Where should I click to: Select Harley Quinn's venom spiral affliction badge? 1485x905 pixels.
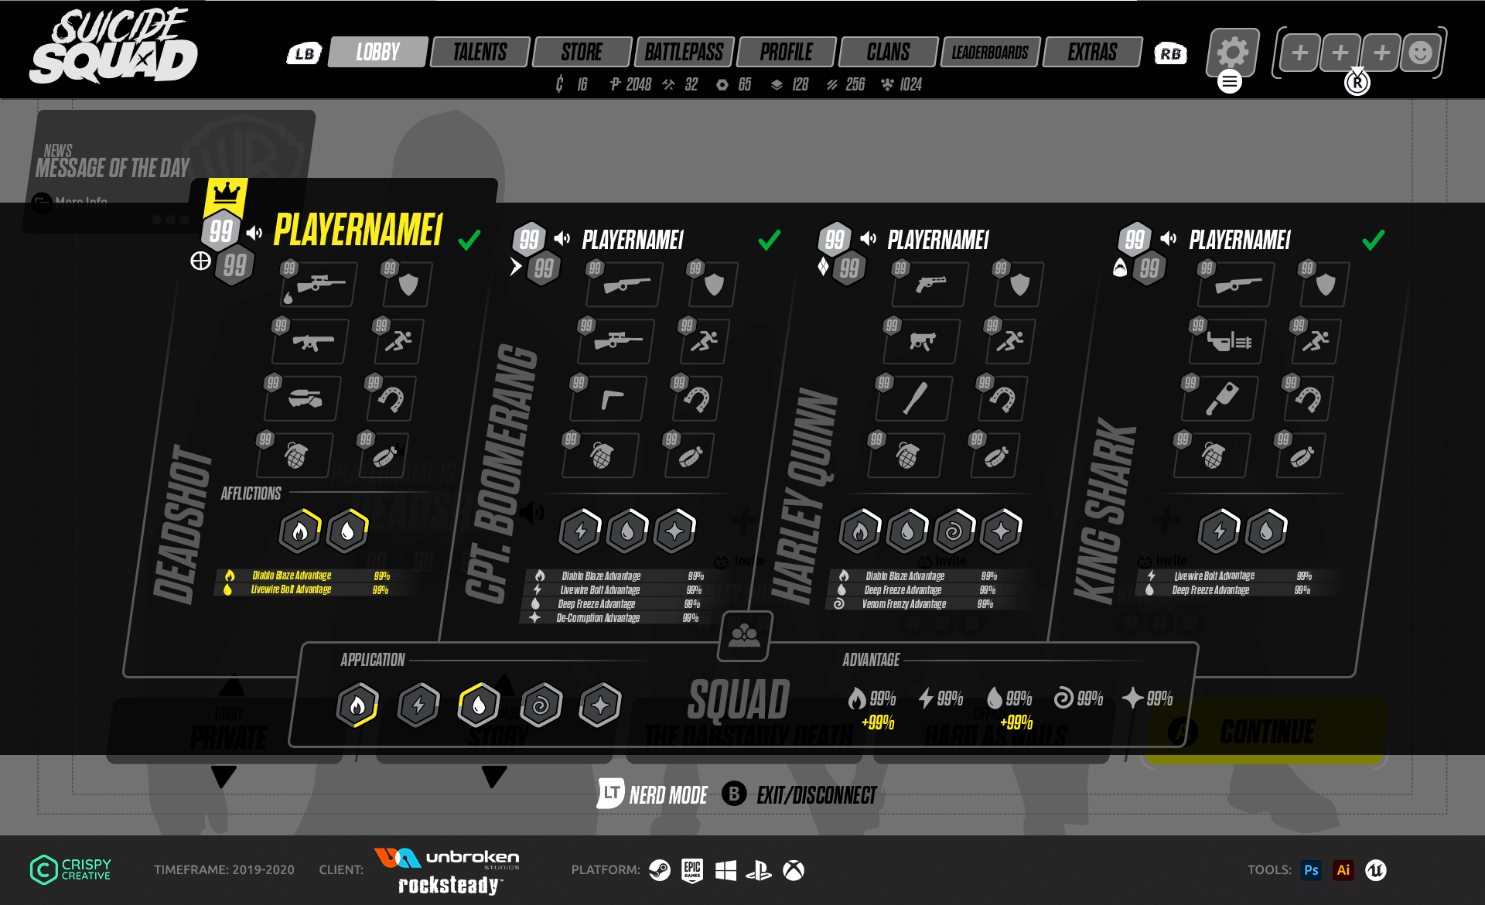(954, 531)
